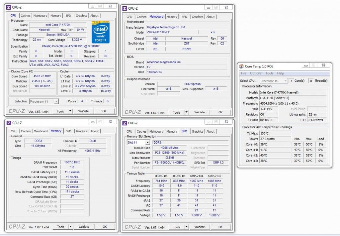
Task: Open the About tab in the DRAM Timings window
Action: 95,131
